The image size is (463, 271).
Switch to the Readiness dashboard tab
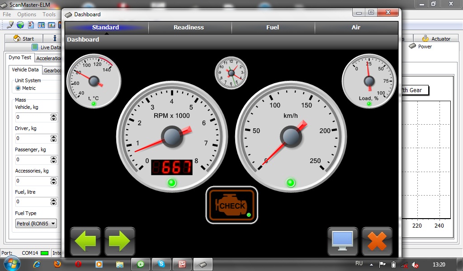(189, 28)
